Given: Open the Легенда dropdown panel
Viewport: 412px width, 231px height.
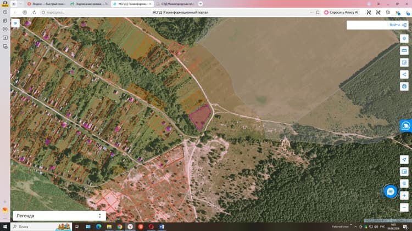Looking at the screenshot, I should point(59,216).
